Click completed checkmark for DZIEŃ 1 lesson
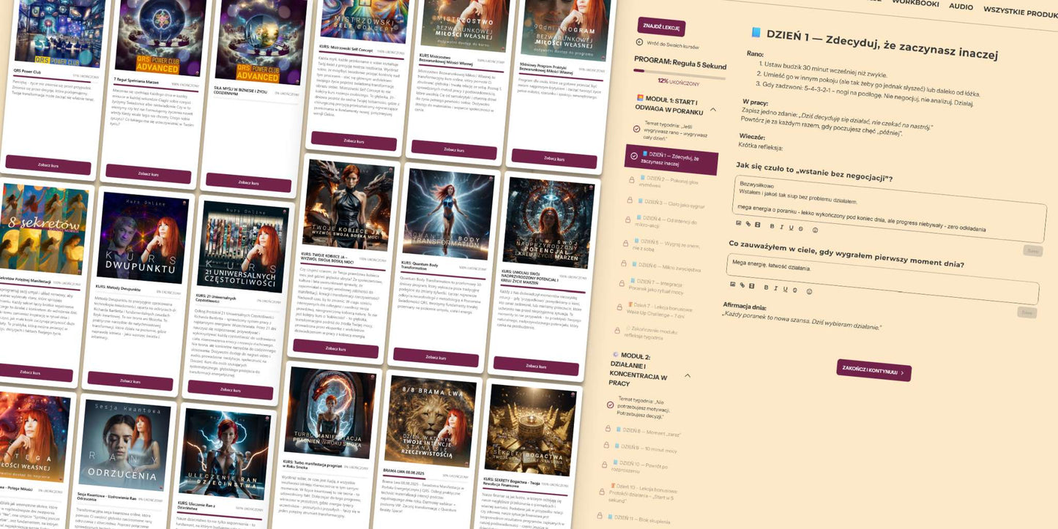The width and height of the screenshot is (1058, 529). click(633, 155)
